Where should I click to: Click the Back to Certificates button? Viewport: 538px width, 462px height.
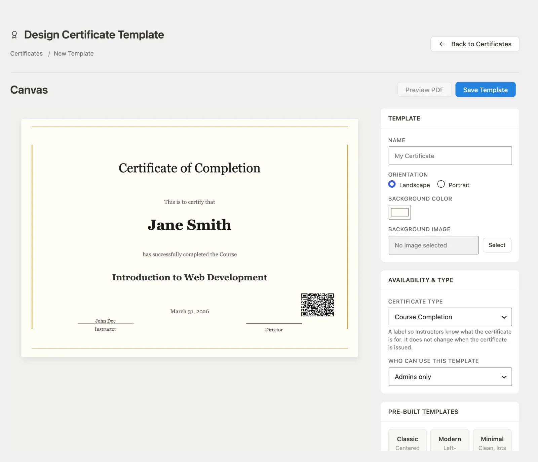click(x=475, y=44)
